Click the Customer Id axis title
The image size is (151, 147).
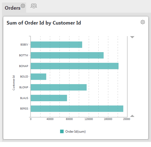(x=14, y=83)
